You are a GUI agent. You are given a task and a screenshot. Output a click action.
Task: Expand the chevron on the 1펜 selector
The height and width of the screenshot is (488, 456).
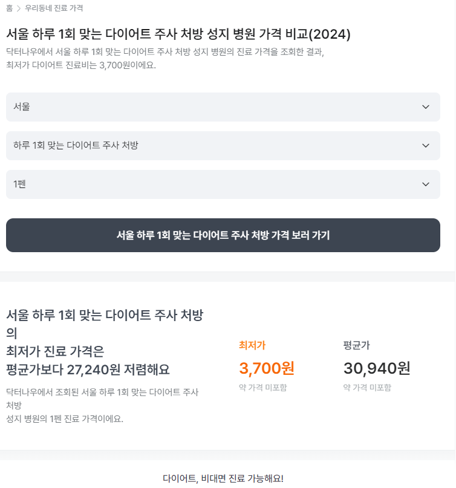point(426,184)
